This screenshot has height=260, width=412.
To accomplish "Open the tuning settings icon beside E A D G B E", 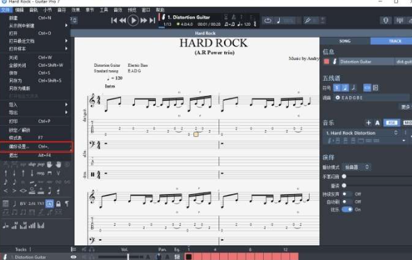I will (338, 97).
